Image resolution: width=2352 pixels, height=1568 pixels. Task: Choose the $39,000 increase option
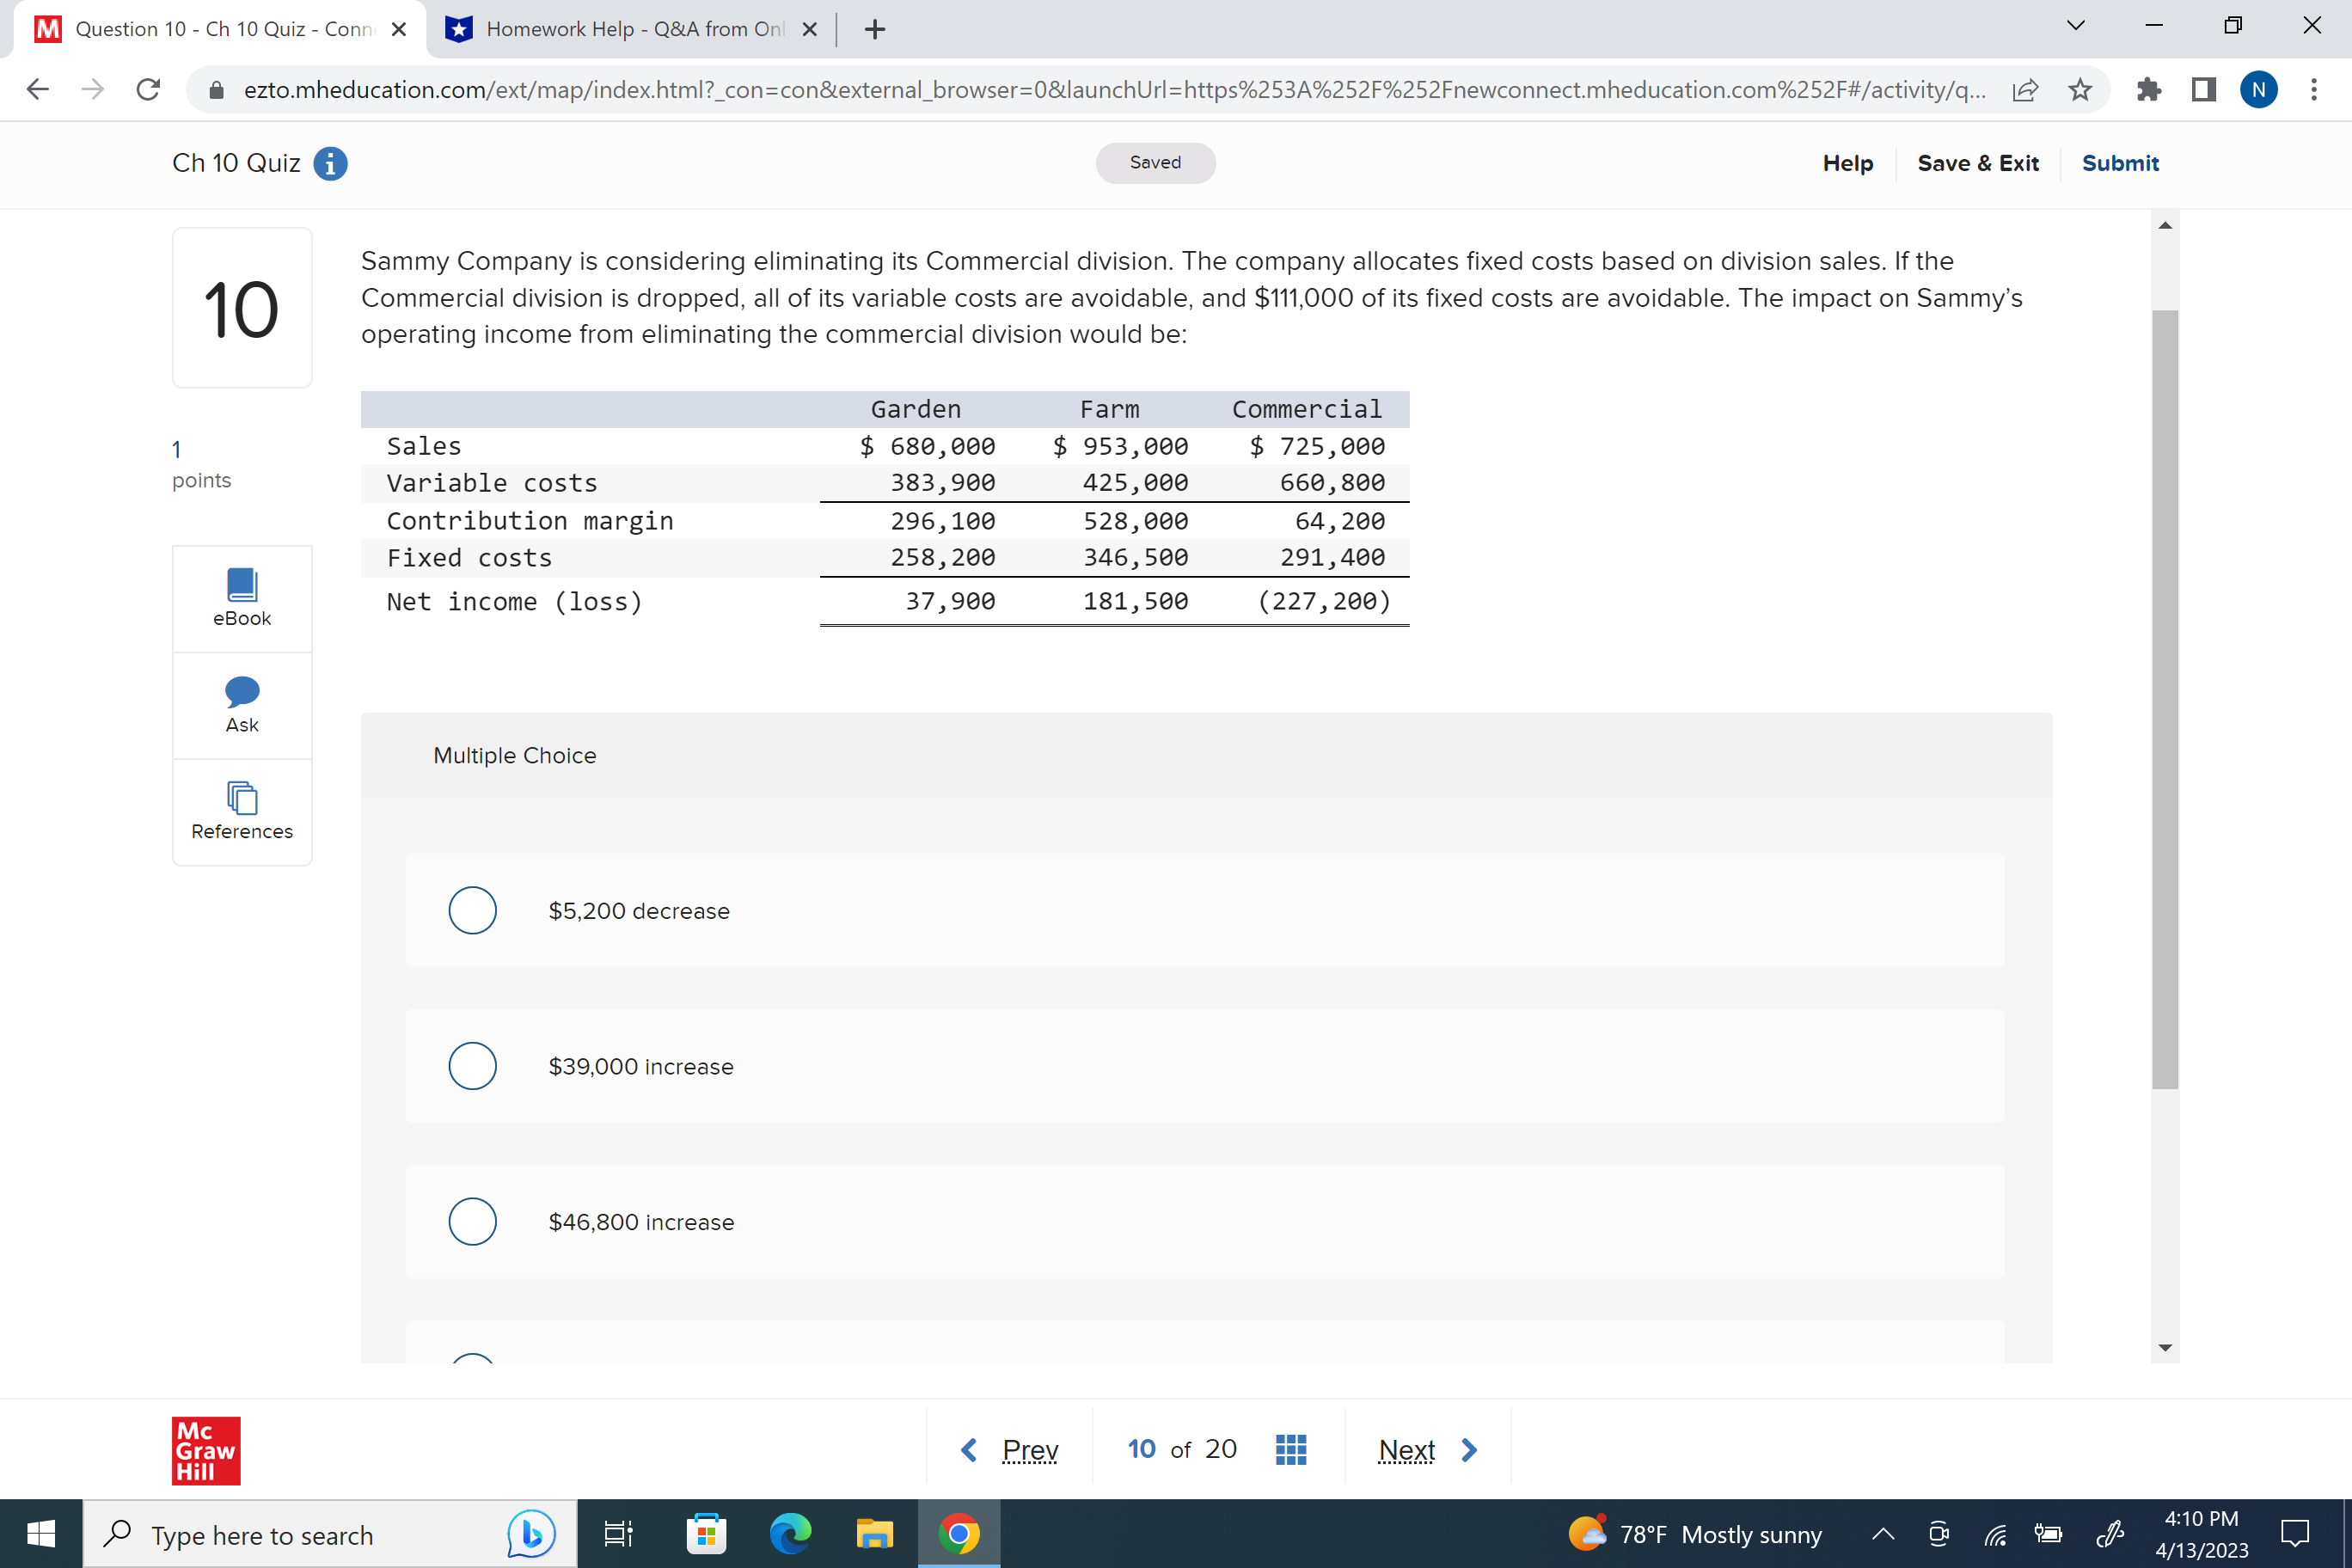click(x=473, y=1066)
